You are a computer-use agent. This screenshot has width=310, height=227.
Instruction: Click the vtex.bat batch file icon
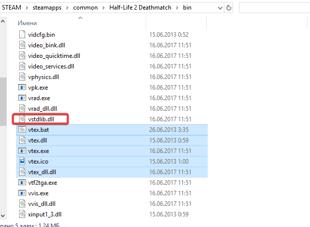click(x=22, y=130)
